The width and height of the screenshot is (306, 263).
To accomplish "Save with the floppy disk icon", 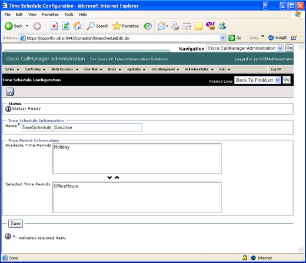I will 10,92.
